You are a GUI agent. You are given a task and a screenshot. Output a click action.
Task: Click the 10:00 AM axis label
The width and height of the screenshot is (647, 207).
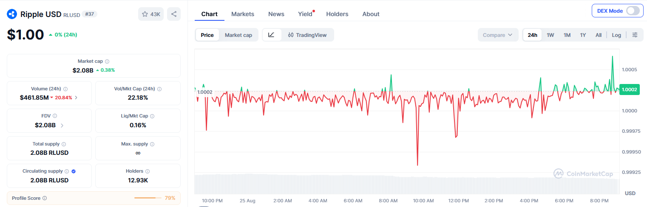click(423, 201)
